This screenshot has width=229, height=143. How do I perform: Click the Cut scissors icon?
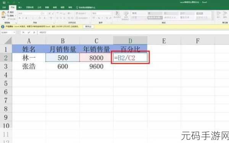pyautogui.click(x=8, y=12)
